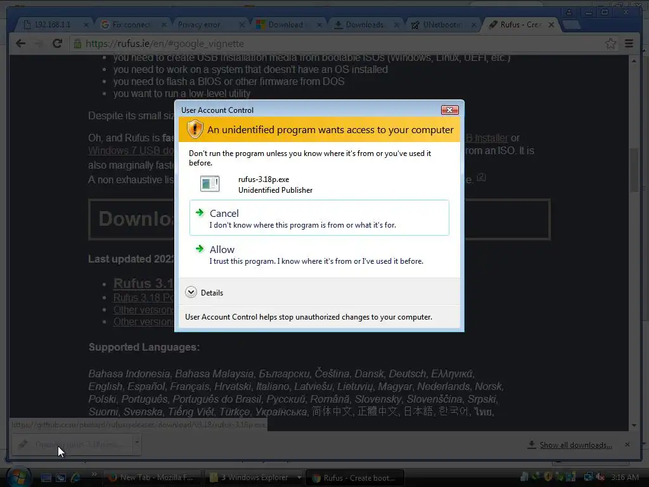Image resolution: width=649 pixels, height=487 pixels.
Task: Switch to the Downloads tab
Action: tap(364, 25)
